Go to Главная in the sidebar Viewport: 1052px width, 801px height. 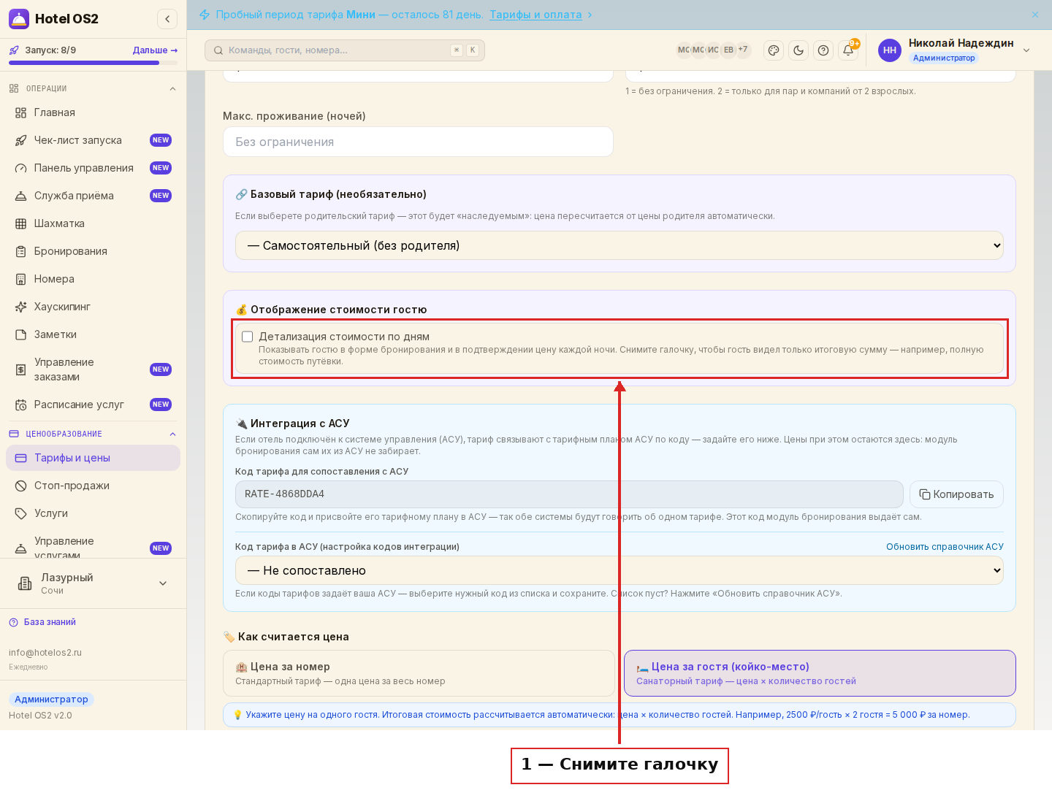[93, 112]
